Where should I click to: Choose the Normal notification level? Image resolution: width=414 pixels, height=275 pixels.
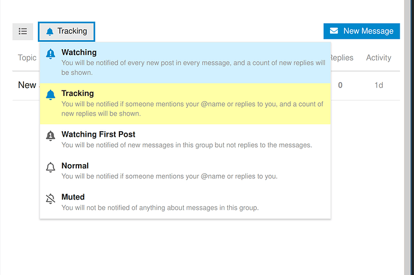185,171
